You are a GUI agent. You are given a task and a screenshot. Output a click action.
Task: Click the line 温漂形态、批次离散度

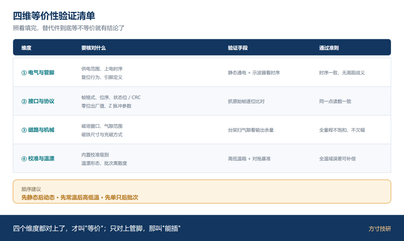click(x=104, y=163)
